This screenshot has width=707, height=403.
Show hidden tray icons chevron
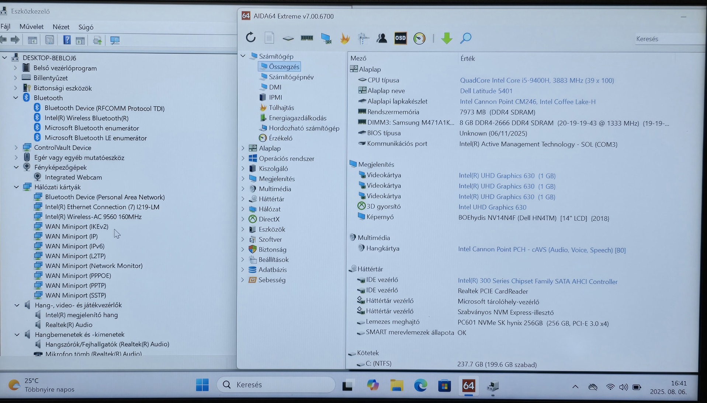(x=575, y=387)
